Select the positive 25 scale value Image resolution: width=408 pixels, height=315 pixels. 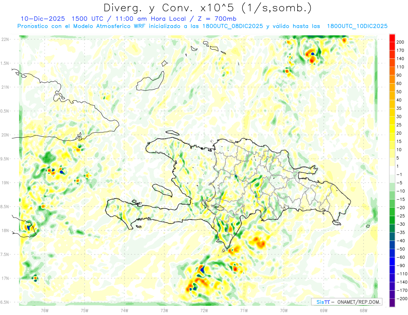pyautogui.click(x=399, y=125)
